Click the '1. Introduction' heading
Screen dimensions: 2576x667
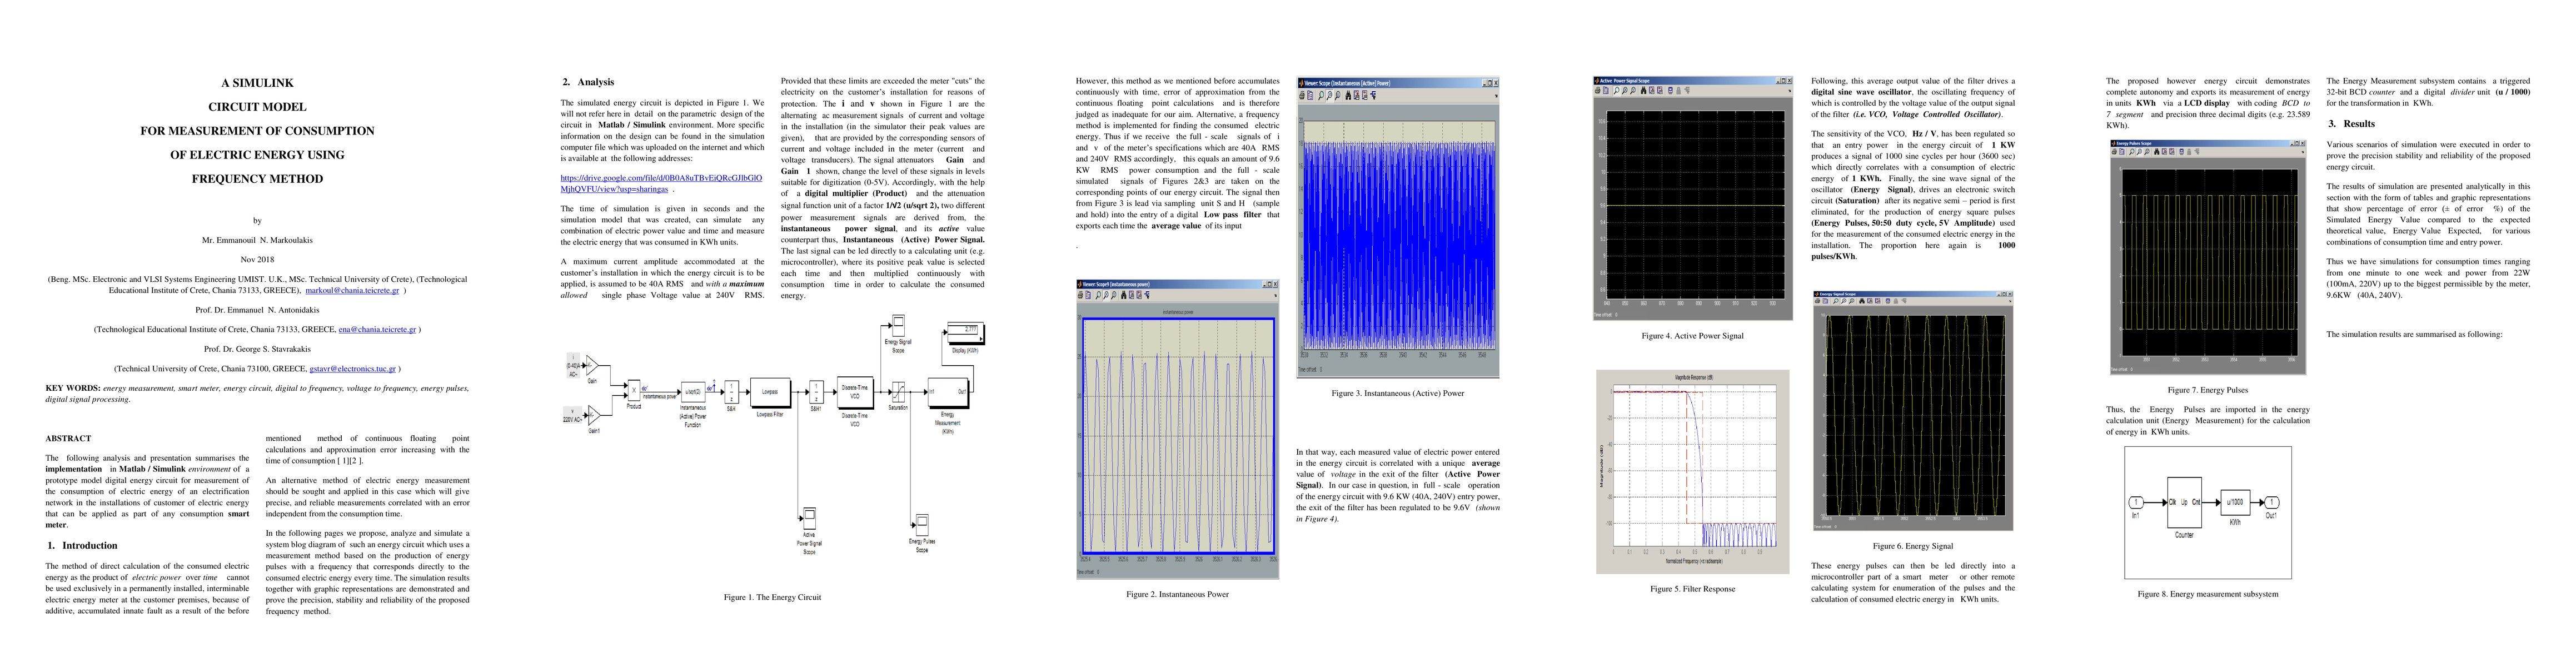click(x=82, y=546)
